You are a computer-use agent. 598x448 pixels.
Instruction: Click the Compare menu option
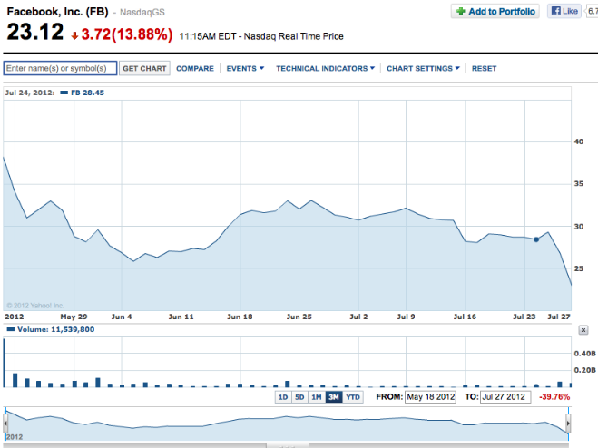pyautogui.click(x=195, y=69)
